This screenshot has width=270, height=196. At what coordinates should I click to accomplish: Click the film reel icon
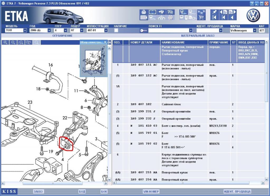170,17
